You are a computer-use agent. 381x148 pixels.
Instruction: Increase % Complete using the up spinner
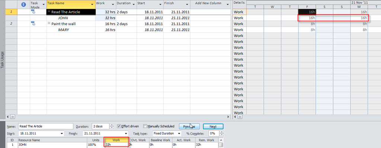tap(221, 132)
